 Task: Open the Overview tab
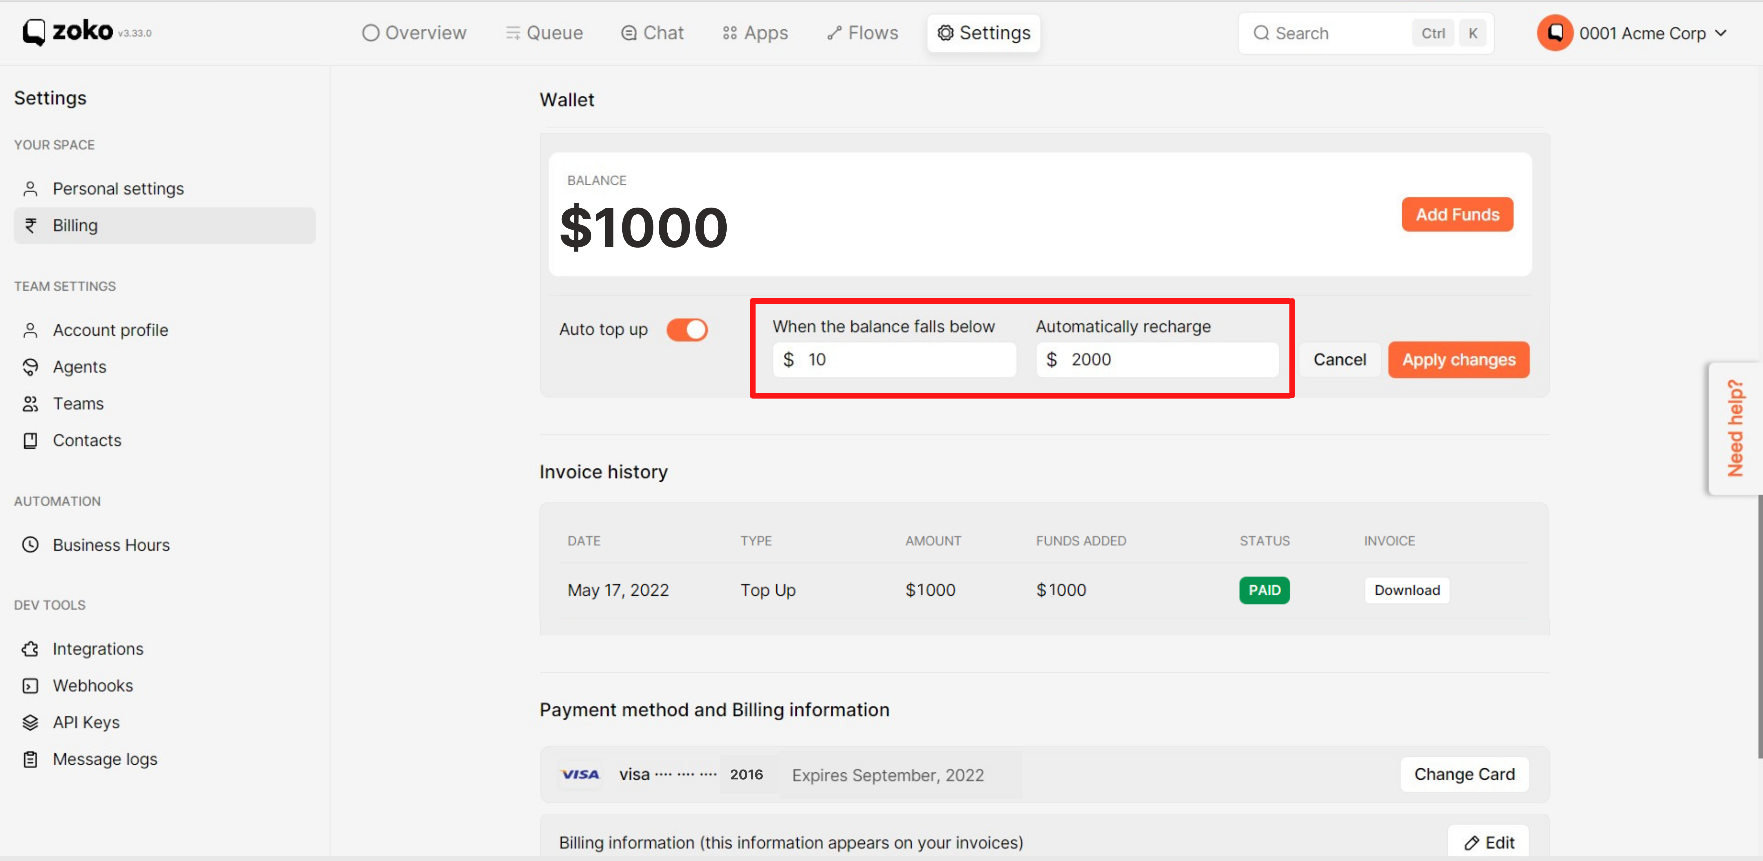tap(413, 33)
